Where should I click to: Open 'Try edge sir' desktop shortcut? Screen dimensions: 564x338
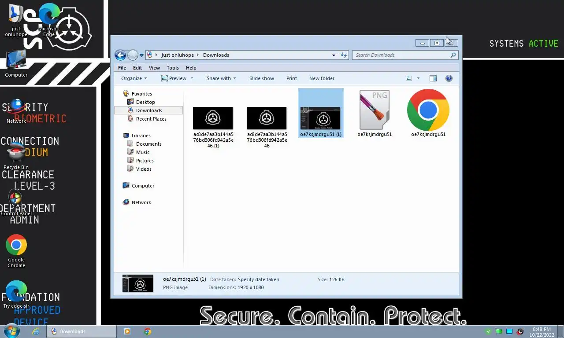[16, 295]
